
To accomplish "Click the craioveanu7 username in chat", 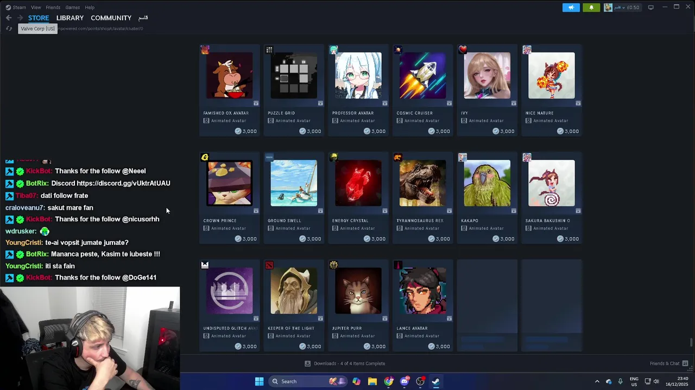I will click(x=25, y=207).
